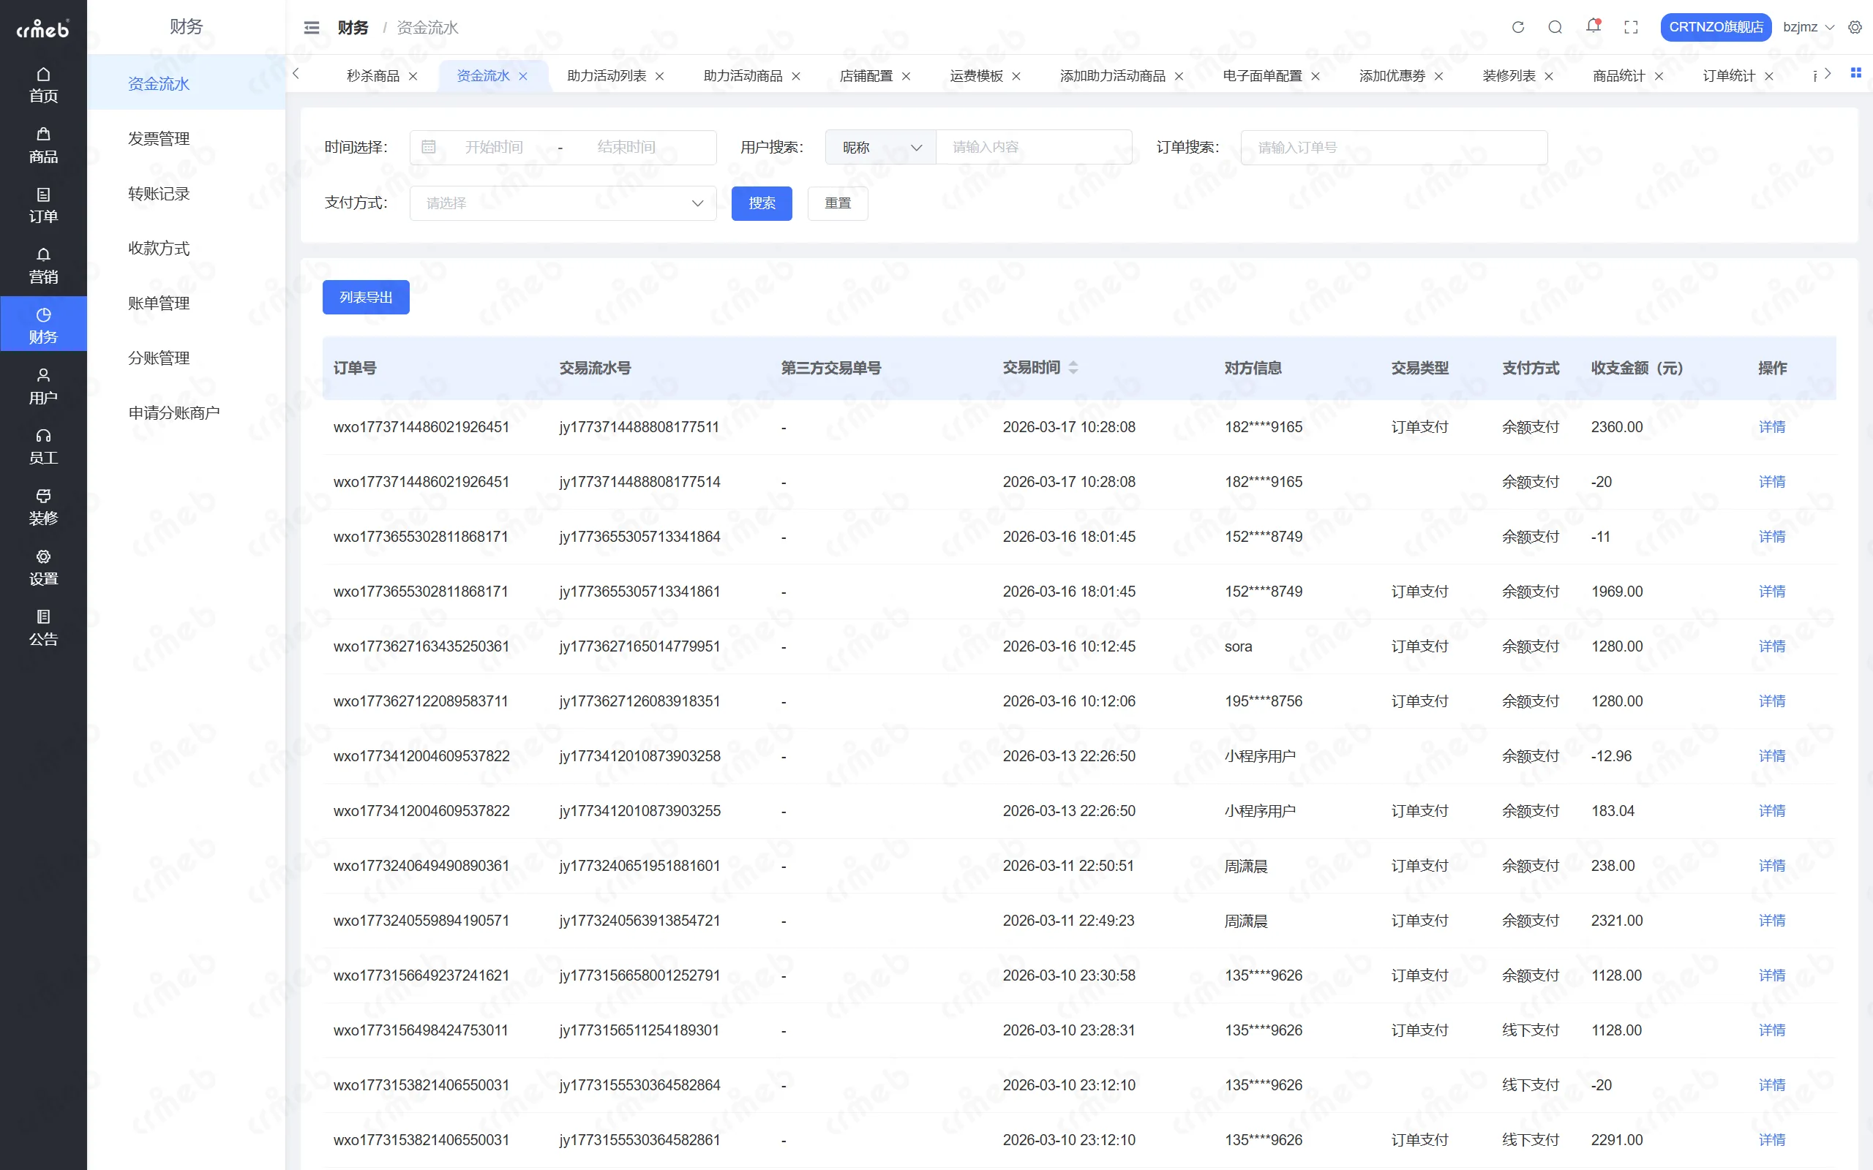Click the 请输入订单号 order search input
Image resolution: width=1873 pixels, height=1170 pixels.
(x=1394, y=147)
